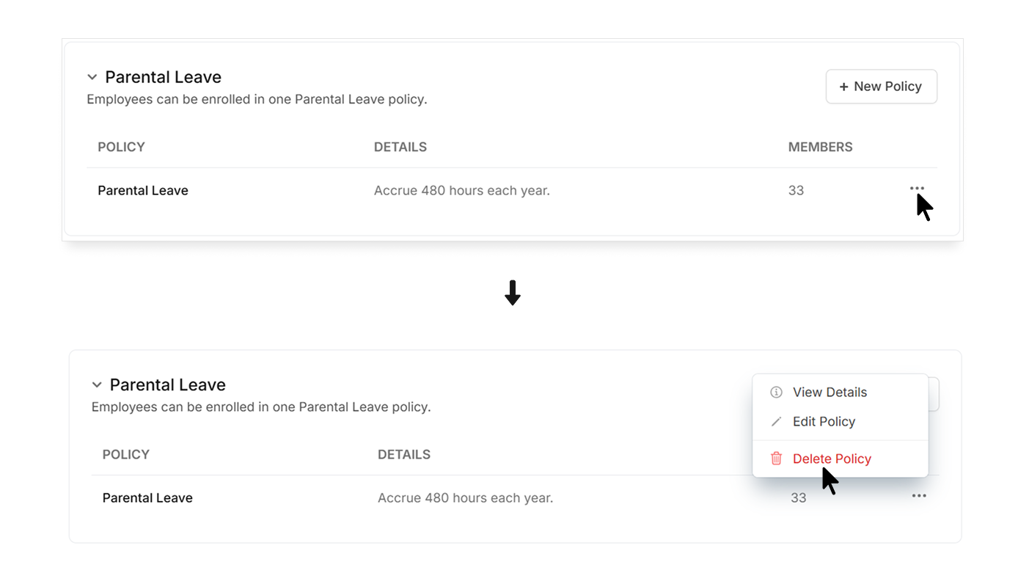Click the pencil icon beside Edit Policy
The width and height of the screenshot is (1029, 587).
coord(776,422)
